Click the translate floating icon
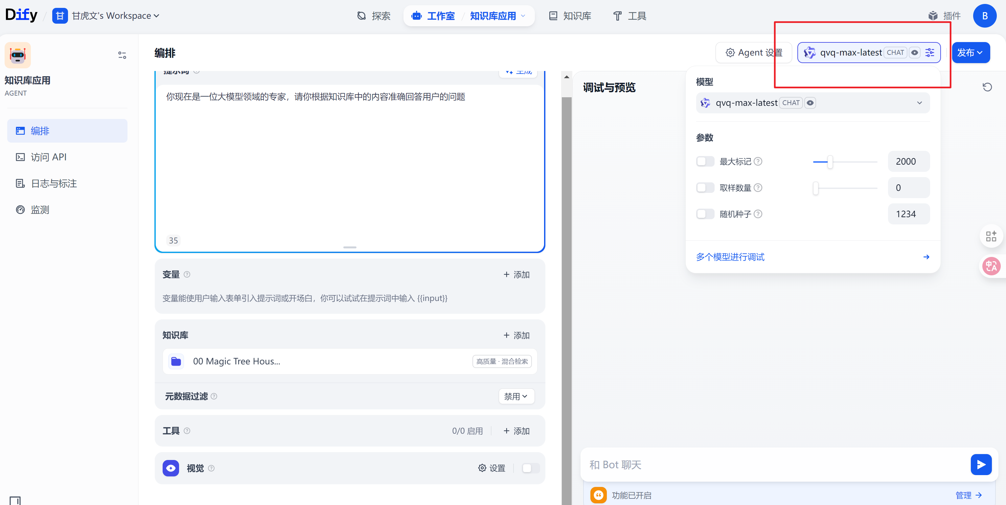This screenshot has width=1006, height=505. (991, 266)
